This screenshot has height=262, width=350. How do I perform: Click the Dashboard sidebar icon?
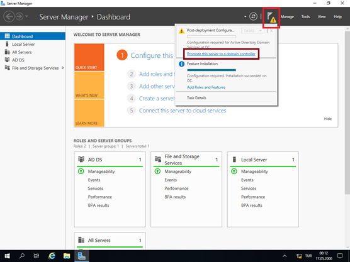click(x=8, y=36)
